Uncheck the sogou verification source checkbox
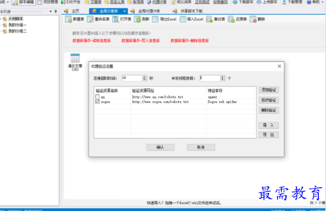 pos(98,101)
